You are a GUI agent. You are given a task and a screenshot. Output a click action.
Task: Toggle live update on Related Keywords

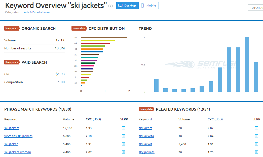tap(146, 109)
